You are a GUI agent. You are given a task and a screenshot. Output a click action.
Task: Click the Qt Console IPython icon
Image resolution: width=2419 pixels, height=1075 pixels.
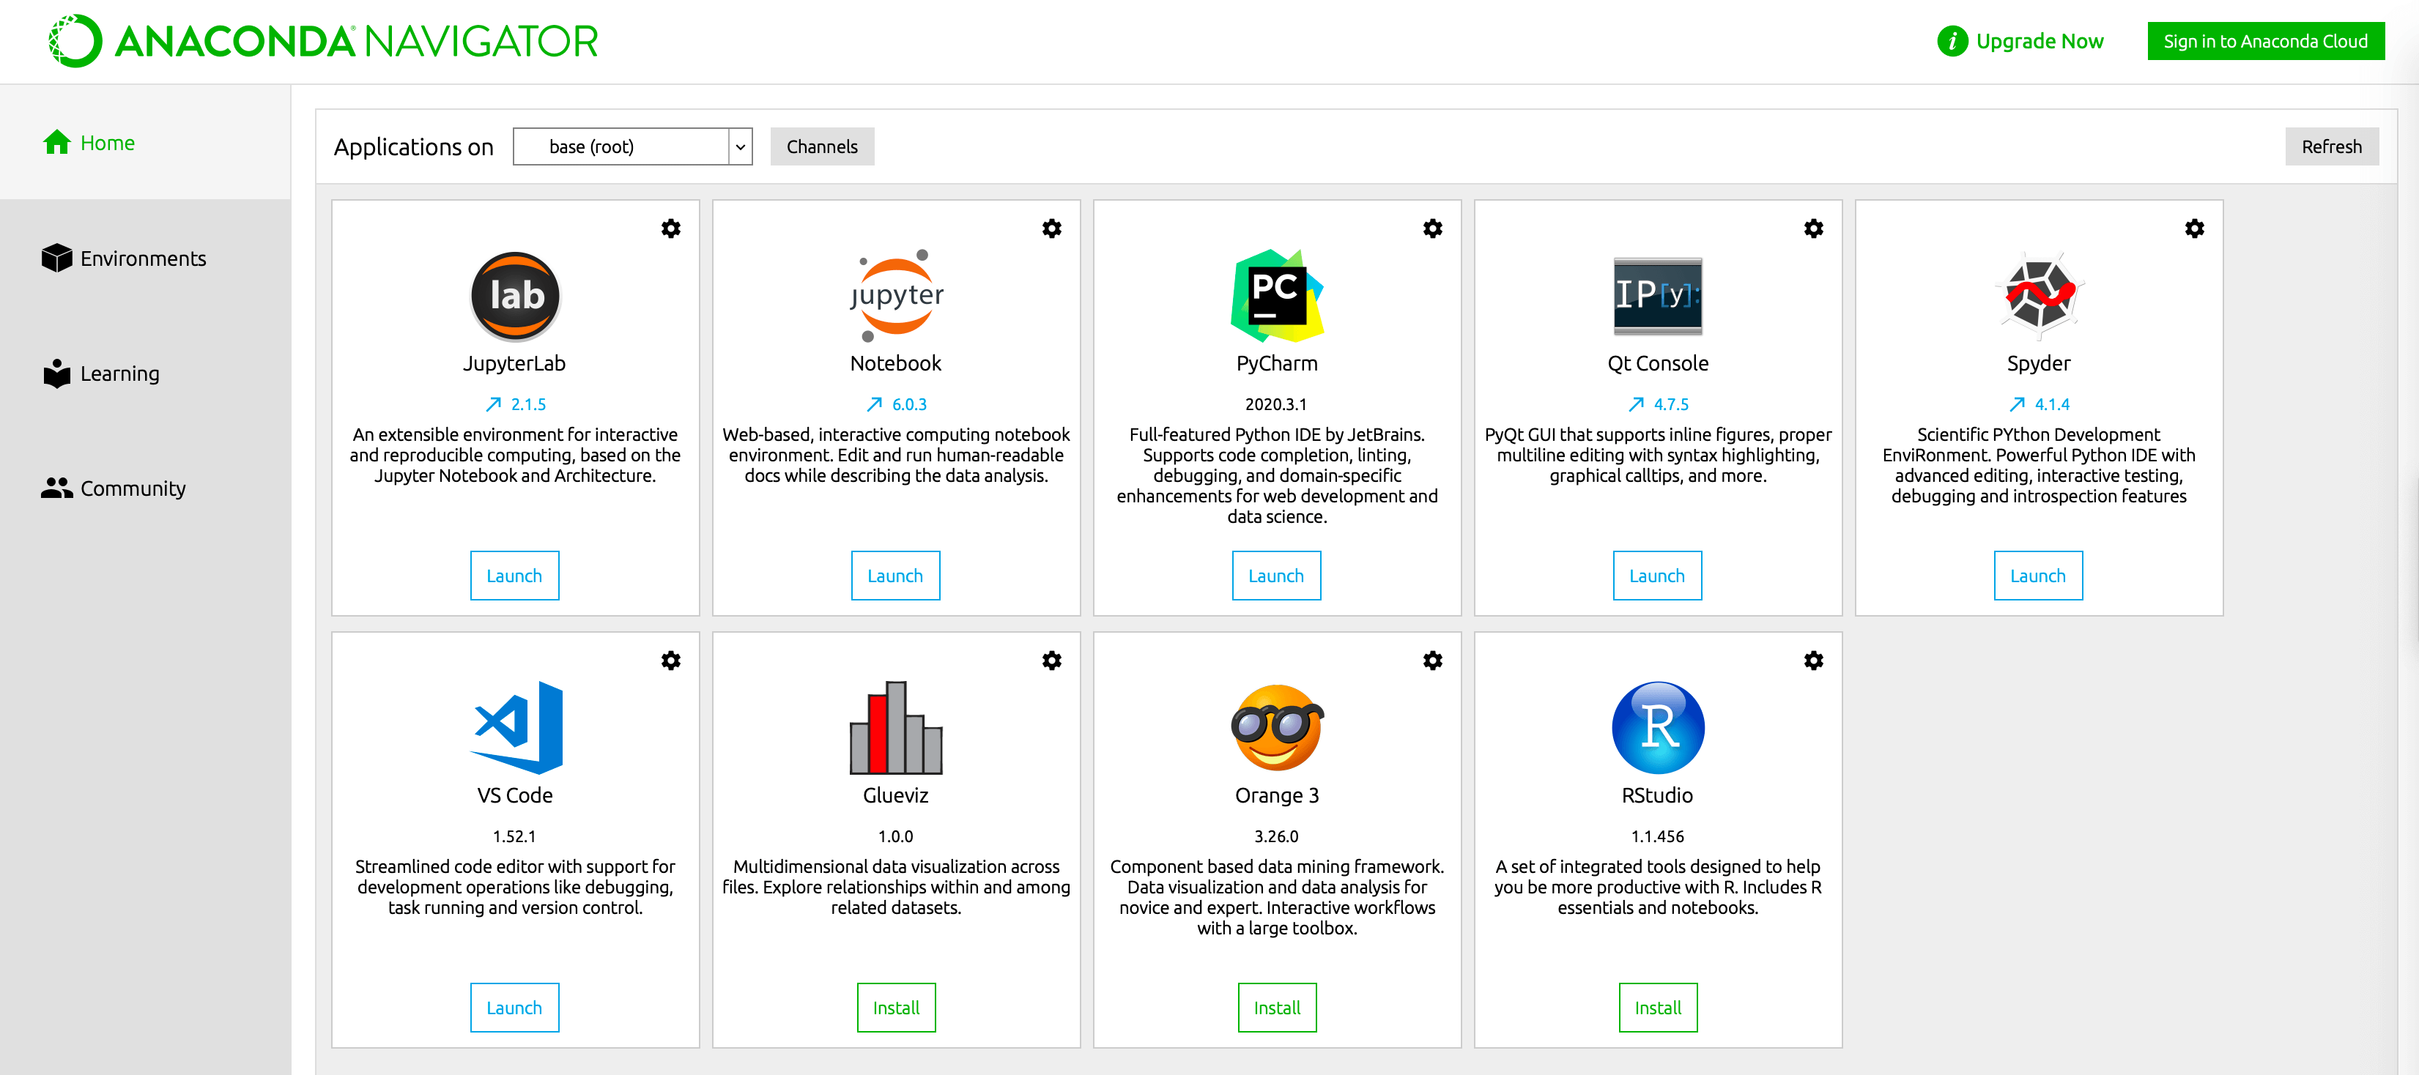point(1657,295)
